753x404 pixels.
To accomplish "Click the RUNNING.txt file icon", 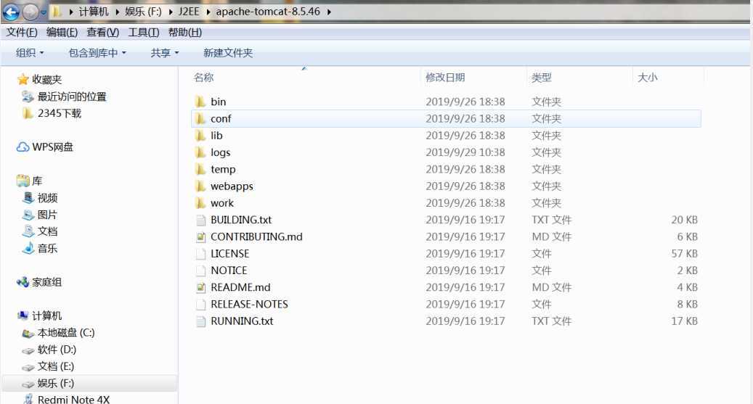I will pyautogui.click(x=200, y=321).
